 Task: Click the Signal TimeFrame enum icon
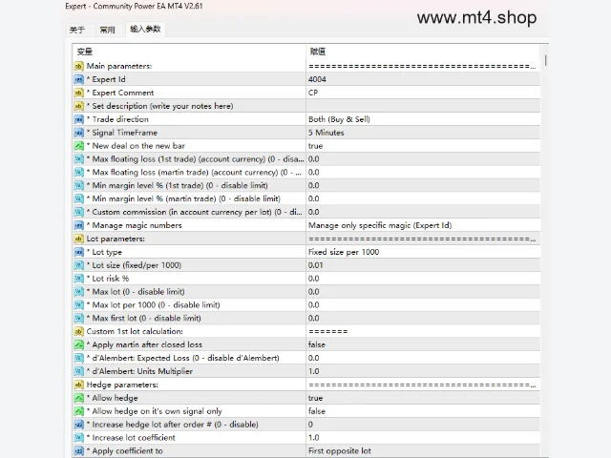(x=78, y=133)
